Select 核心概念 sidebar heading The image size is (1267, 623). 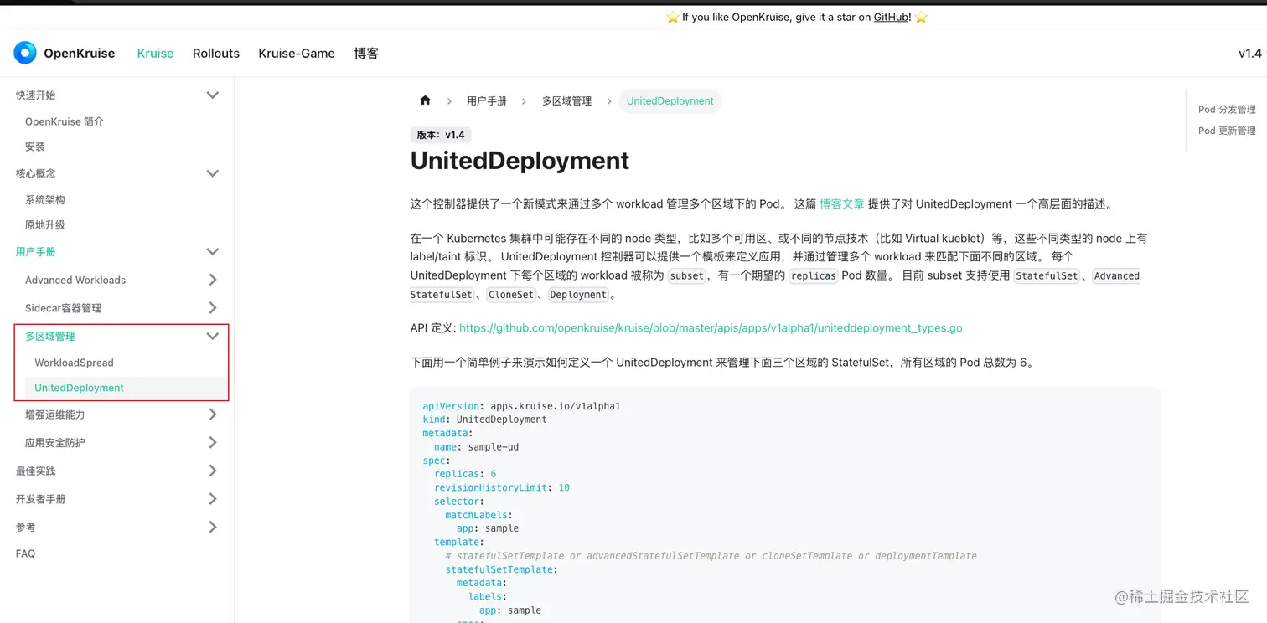pyautogui.click(x=36, y=173)
